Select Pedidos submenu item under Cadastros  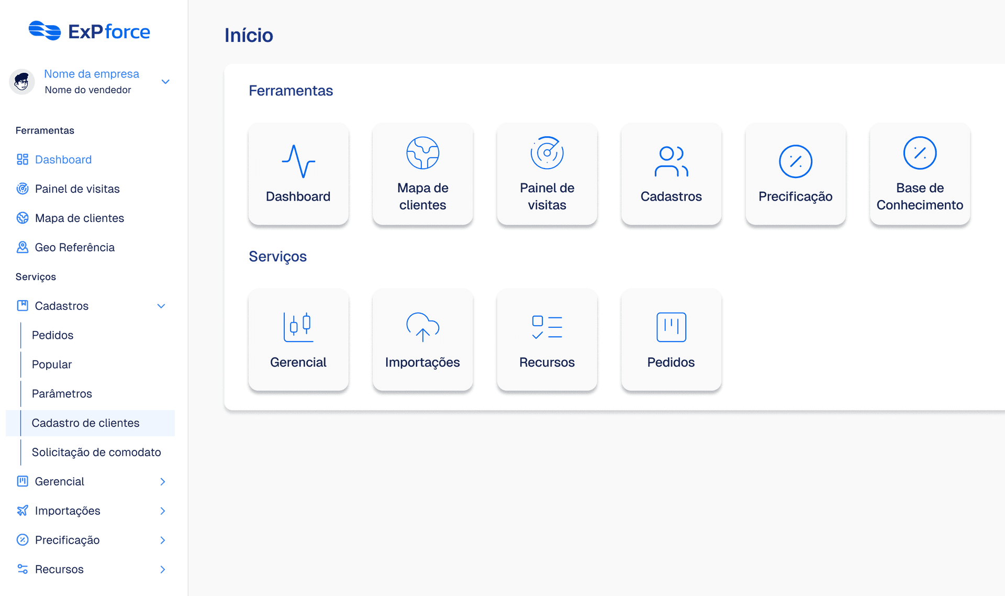point(52,335)
